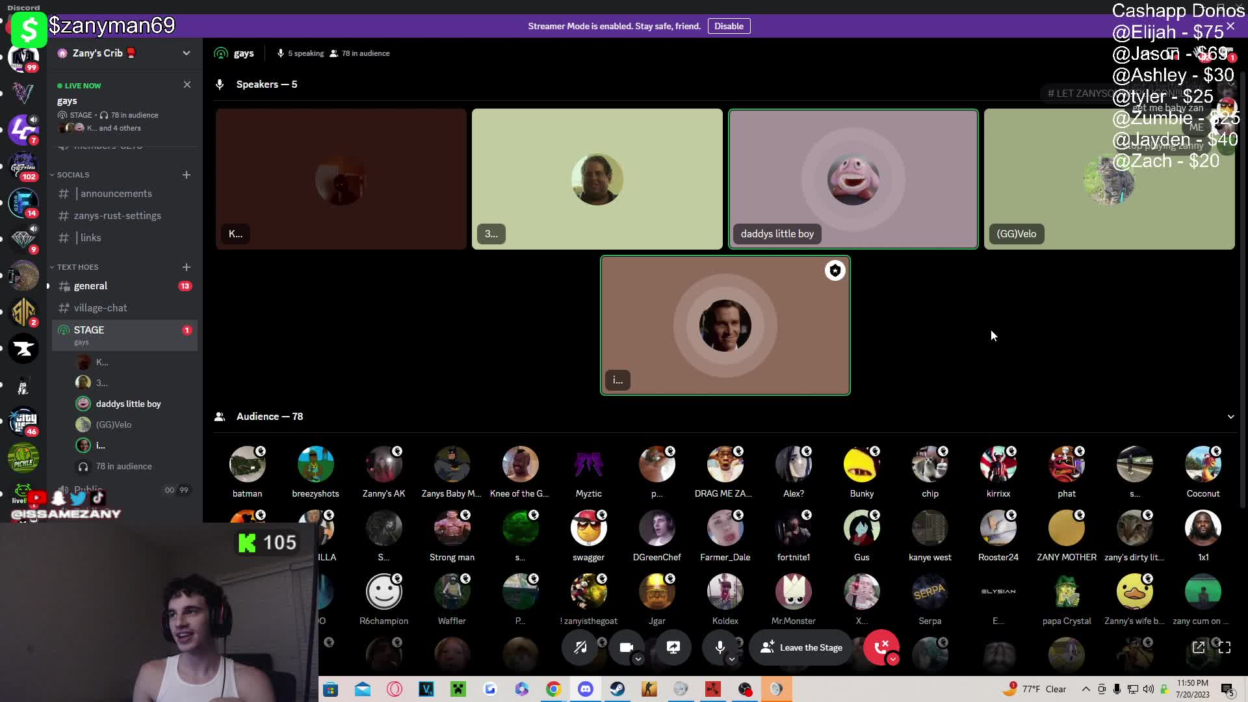Screen dimensions: 1248x702
Task: Click daddys little boy in channel list
Action: (x=128, y=404)
